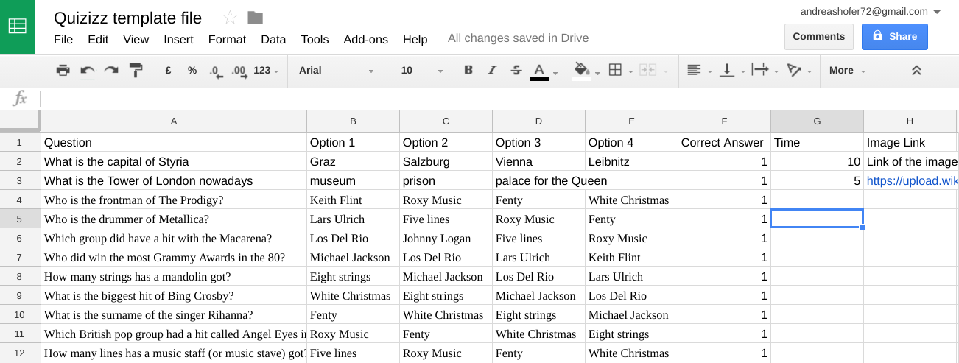Select cell 'Johnny Logan'
Viewport: 959px width, 363px height.
tap(446, 238)
